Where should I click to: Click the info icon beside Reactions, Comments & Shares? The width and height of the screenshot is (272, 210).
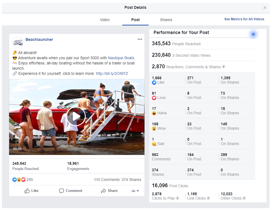point(224,67)
